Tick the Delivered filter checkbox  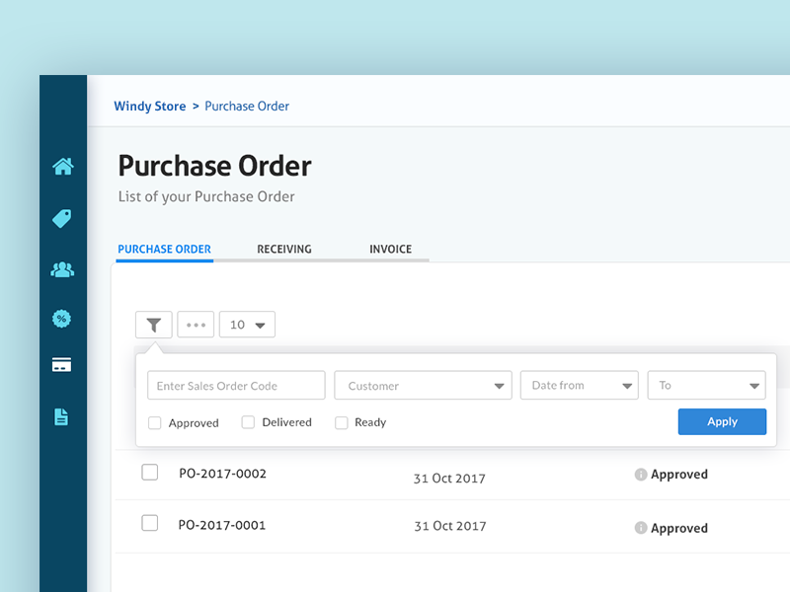point(248,422)
